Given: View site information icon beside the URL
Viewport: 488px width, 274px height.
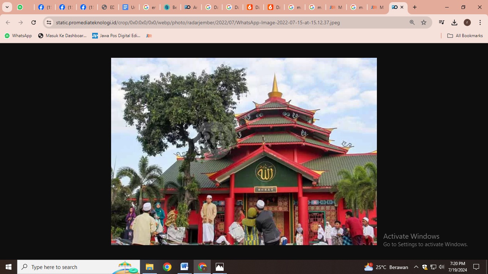Looking at the screenshot, I should coord(48,22).
